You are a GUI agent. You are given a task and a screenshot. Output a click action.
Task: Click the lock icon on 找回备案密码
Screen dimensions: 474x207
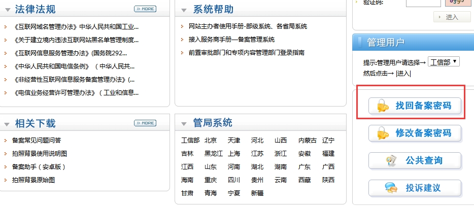[x=382, y=107]
